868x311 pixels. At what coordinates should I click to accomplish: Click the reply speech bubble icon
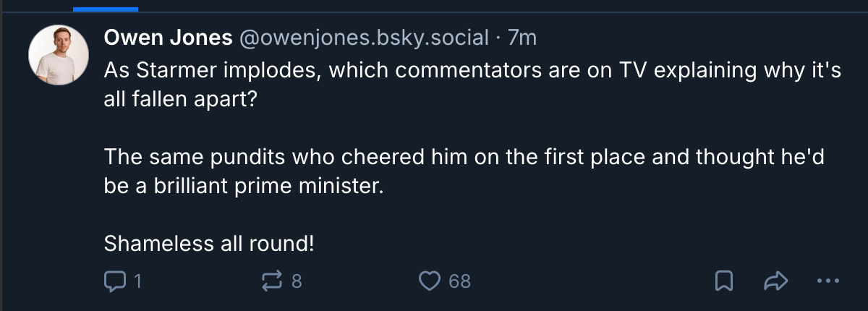click(x=114, y=281)
